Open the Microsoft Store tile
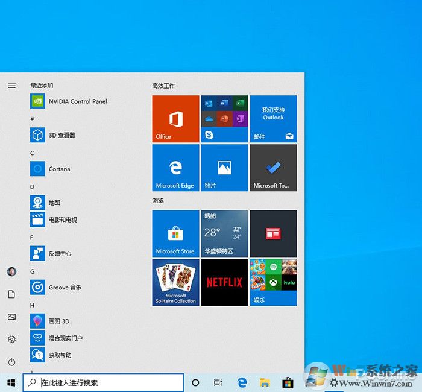This screenshot has width=422, height=392. click(x=175, y=233)
